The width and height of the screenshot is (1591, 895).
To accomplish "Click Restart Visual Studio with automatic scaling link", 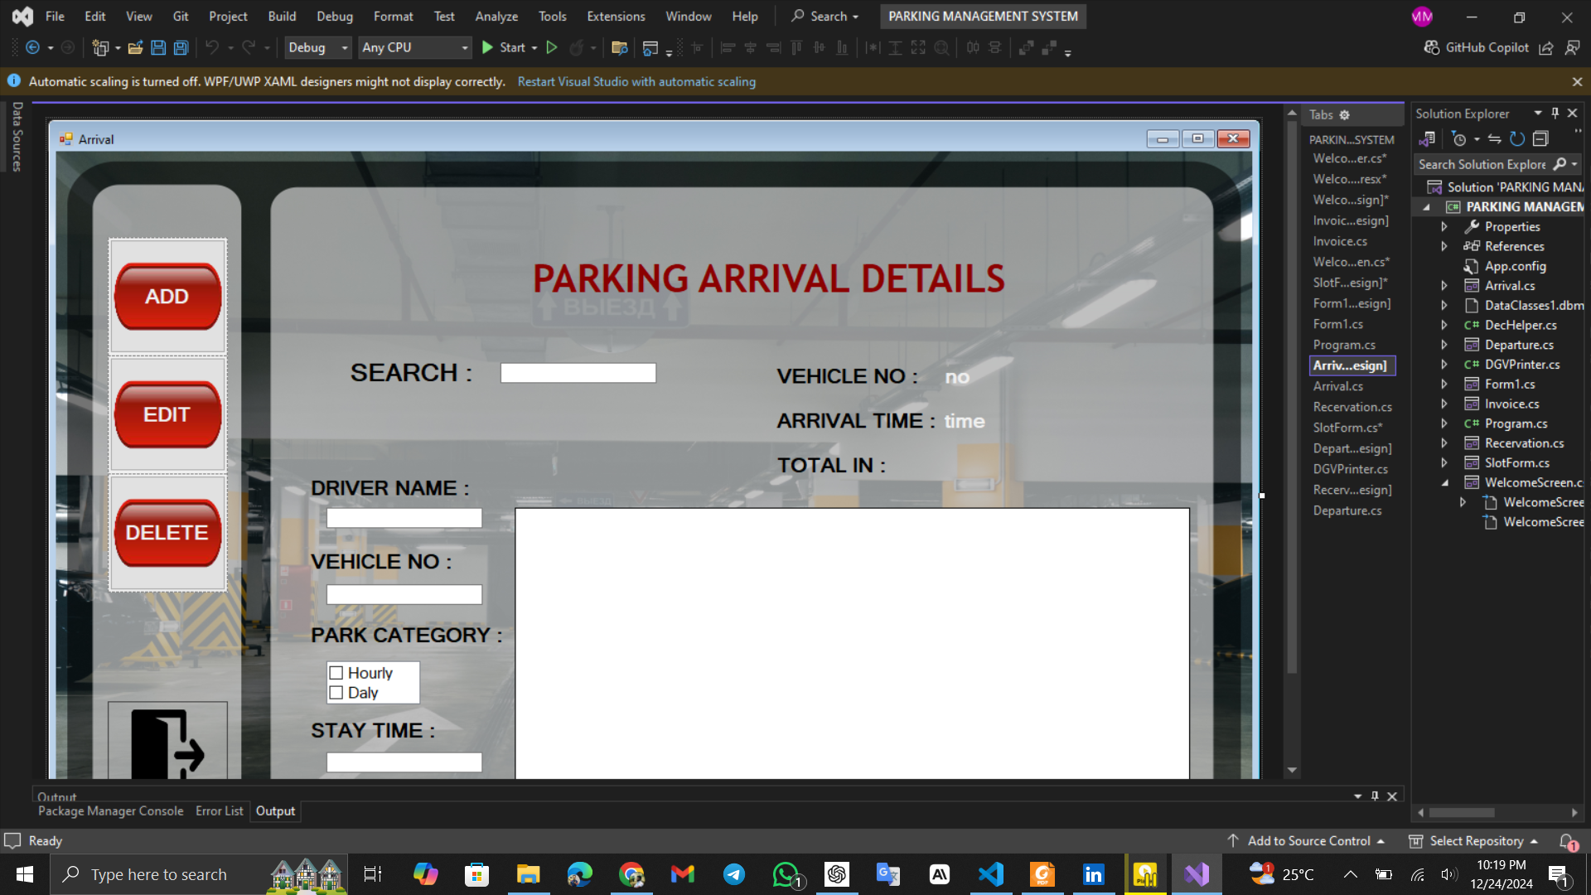I will click(x=636, y=82).
